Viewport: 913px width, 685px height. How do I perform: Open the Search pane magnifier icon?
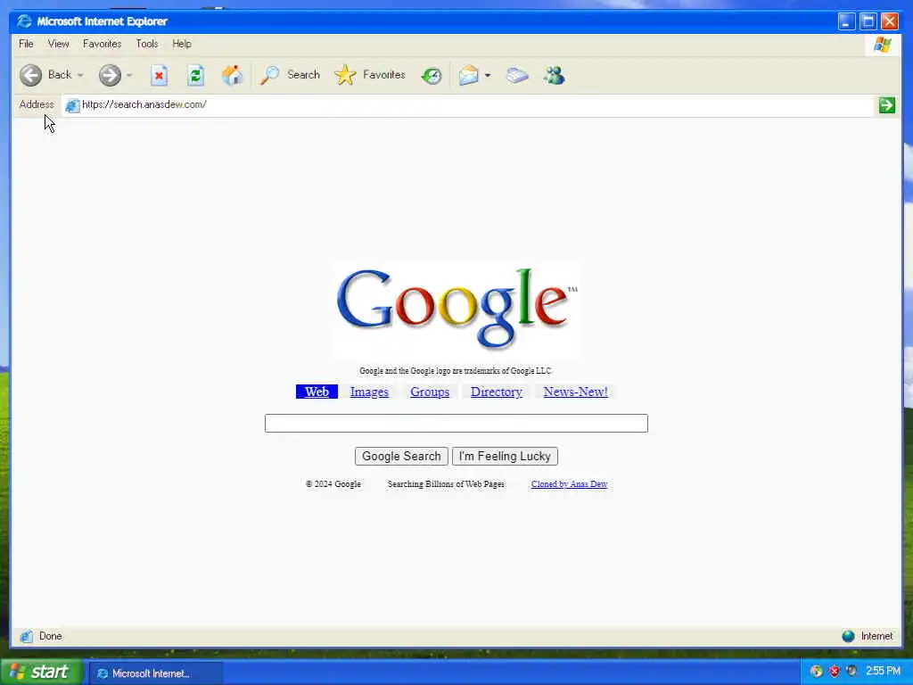pyautogui.click(x=269, y=75)
